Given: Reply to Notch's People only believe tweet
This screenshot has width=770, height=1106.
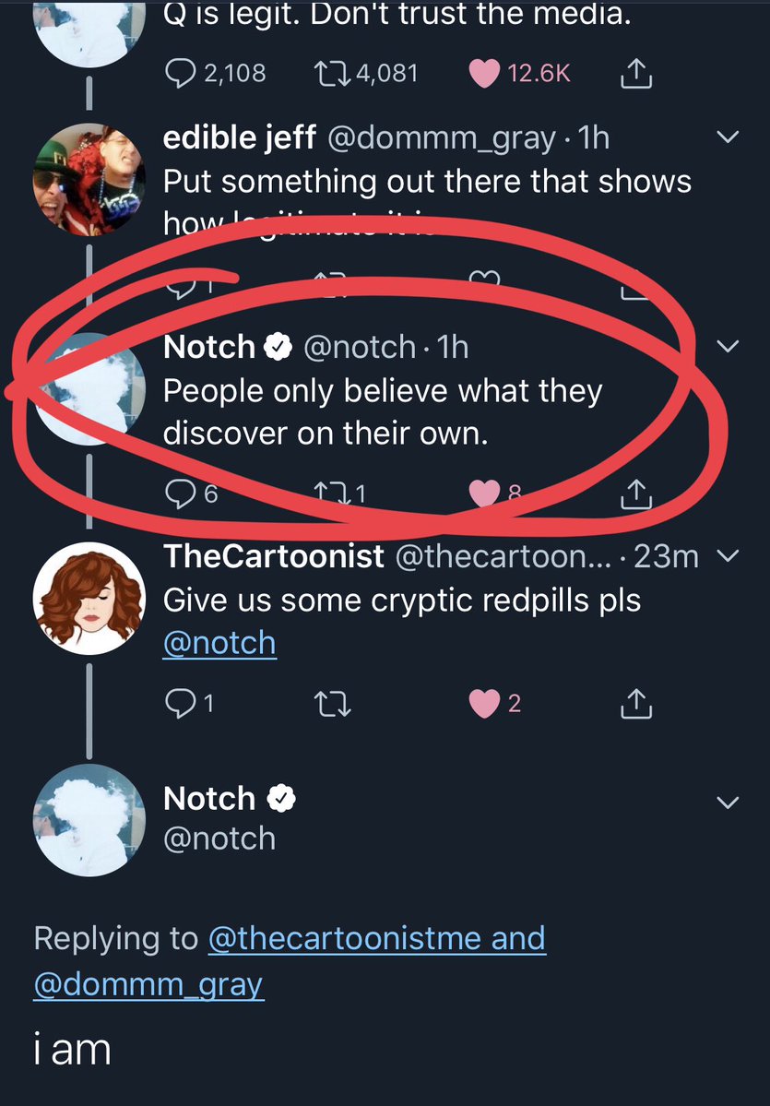Looking at the screenshot, I should pos(179,495).
